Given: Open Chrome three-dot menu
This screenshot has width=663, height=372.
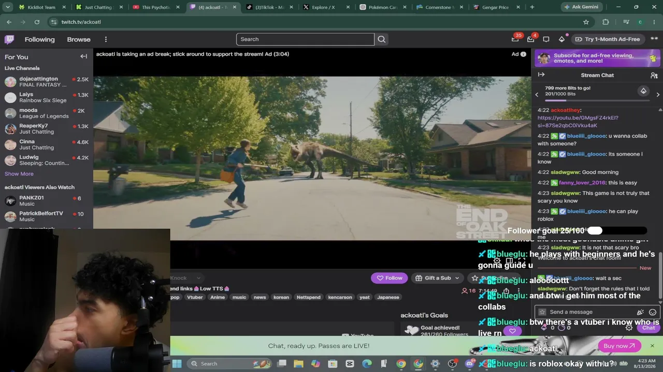Looking at the screenshot, I should pyautogui.click(x=654, y=22).
